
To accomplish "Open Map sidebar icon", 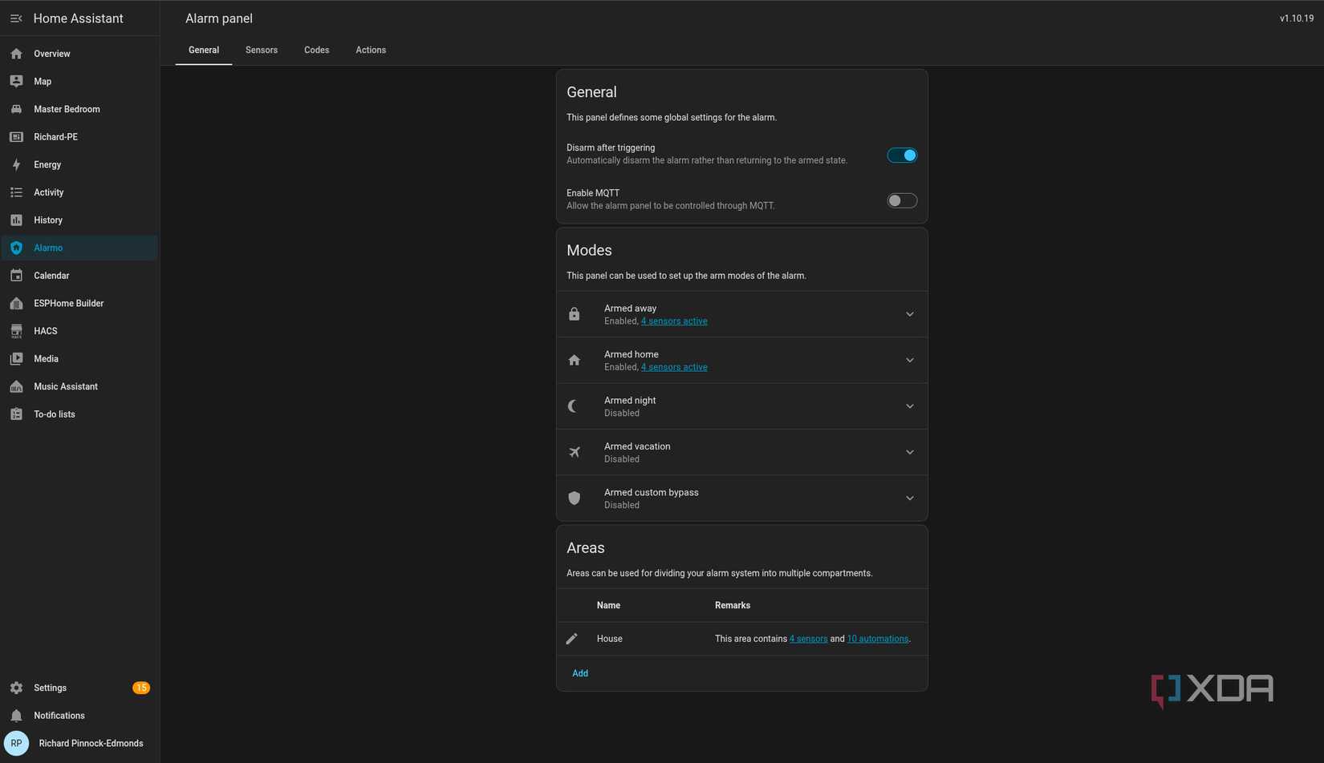I will click(16, 82).
